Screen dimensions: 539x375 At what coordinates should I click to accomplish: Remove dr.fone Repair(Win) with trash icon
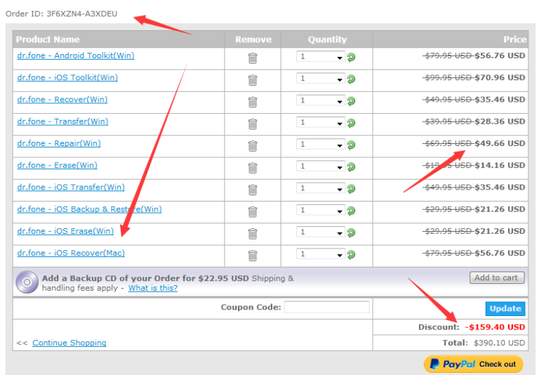click(253, 146)
